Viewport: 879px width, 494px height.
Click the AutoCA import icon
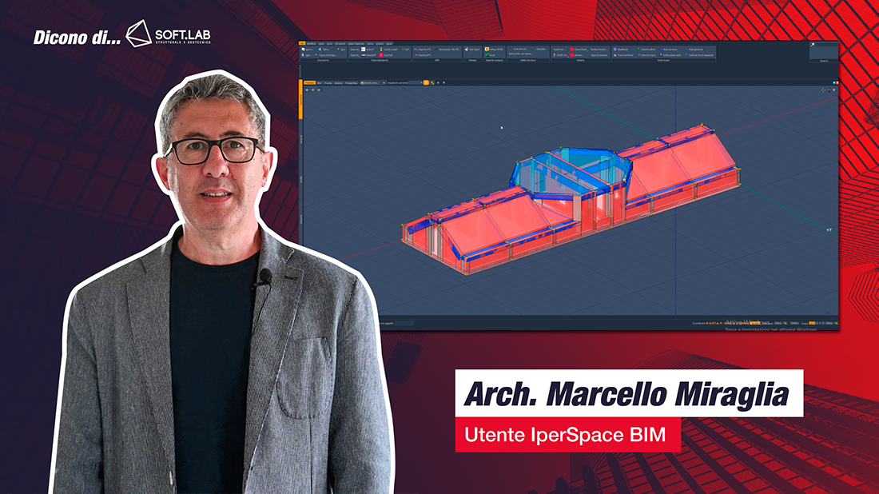(364, 49)
